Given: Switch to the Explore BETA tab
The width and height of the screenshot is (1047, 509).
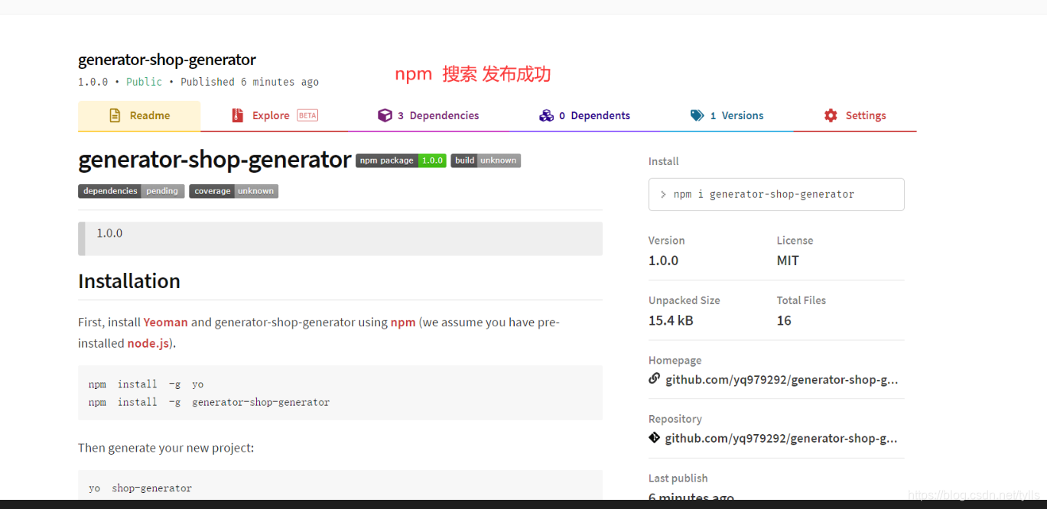Looking at the screenshot, I should (274, 115).
